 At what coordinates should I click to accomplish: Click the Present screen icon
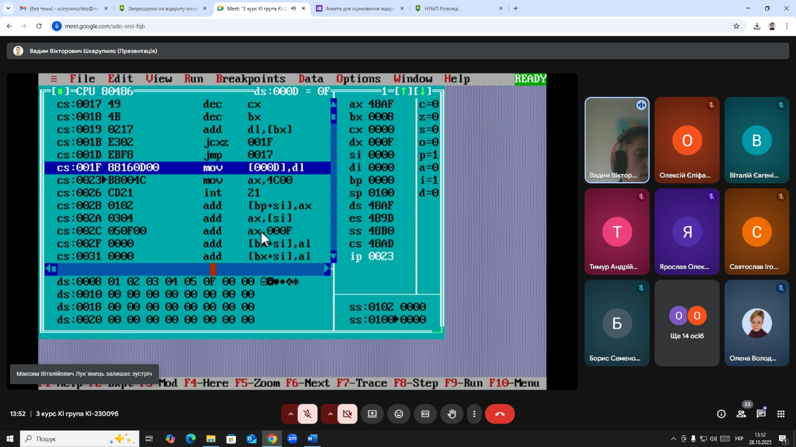tap(372, 414)
